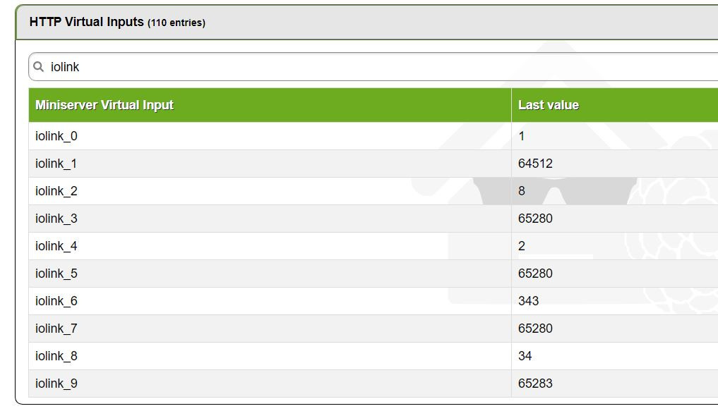Sort by Miniserver Virtual Input column
Viewport: 718px width, 411px height.
[104, 105]
